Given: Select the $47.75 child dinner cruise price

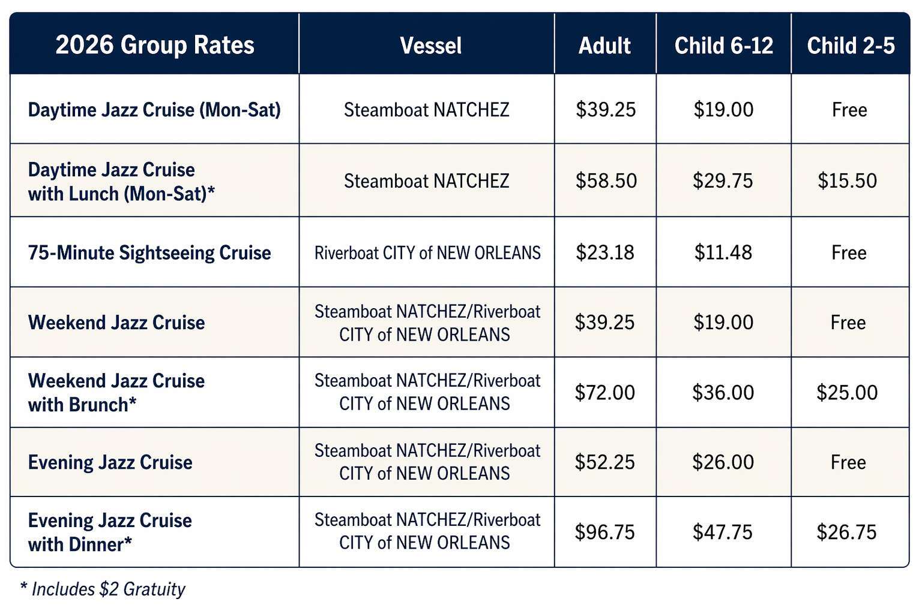Looking at the screenshot, I should tap(722, 532).
